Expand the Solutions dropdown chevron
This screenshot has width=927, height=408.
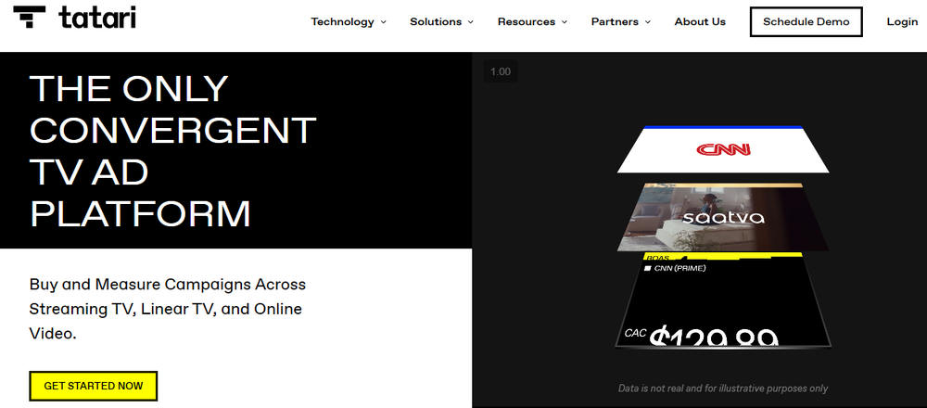point(471,22)
